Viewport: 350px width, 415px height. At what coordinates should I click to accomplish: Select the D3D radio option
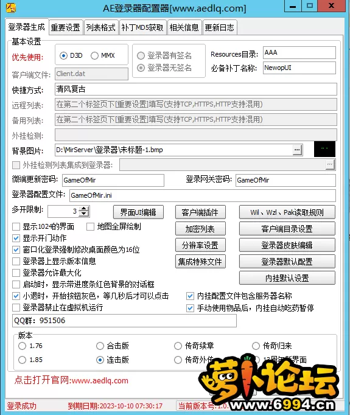[x=63, y=55]
